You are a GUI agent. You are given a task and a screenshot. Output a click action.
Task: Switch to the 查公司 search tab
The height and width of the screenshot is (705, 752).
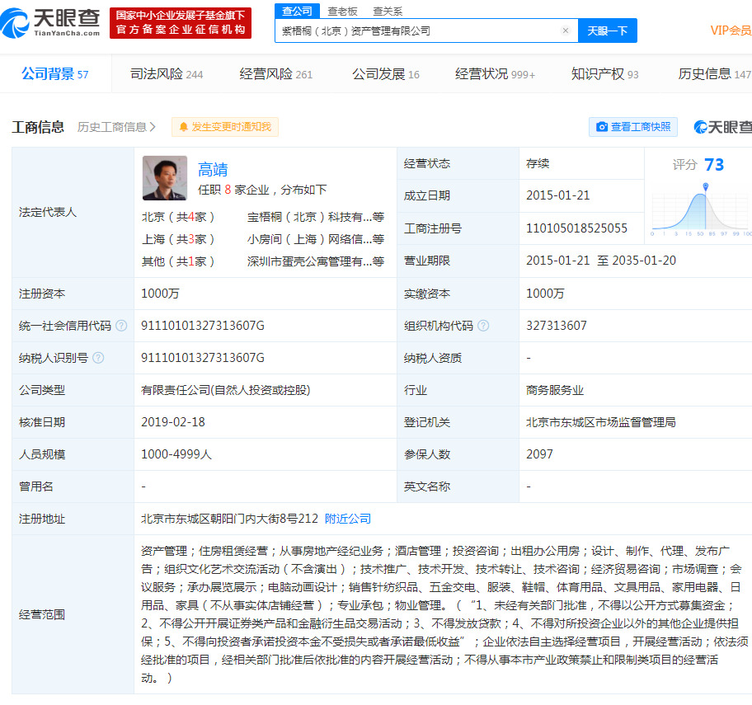tap(297, 11)
